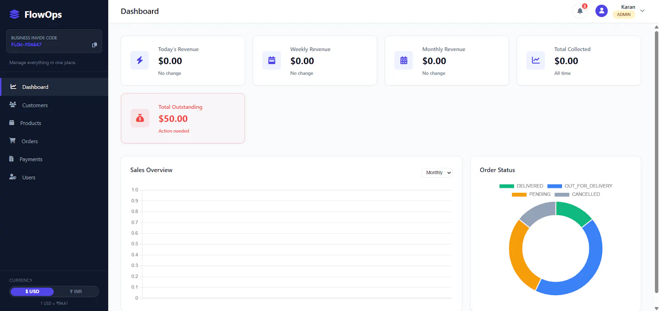Screen dimensions: 659x311
Task: Toggle PENDING legend entry
Action: pyautogui.click(x=531, y=194)
